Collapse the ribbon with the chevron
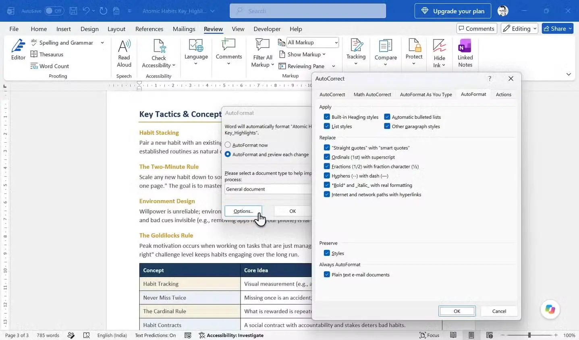 tap(569, 75)
